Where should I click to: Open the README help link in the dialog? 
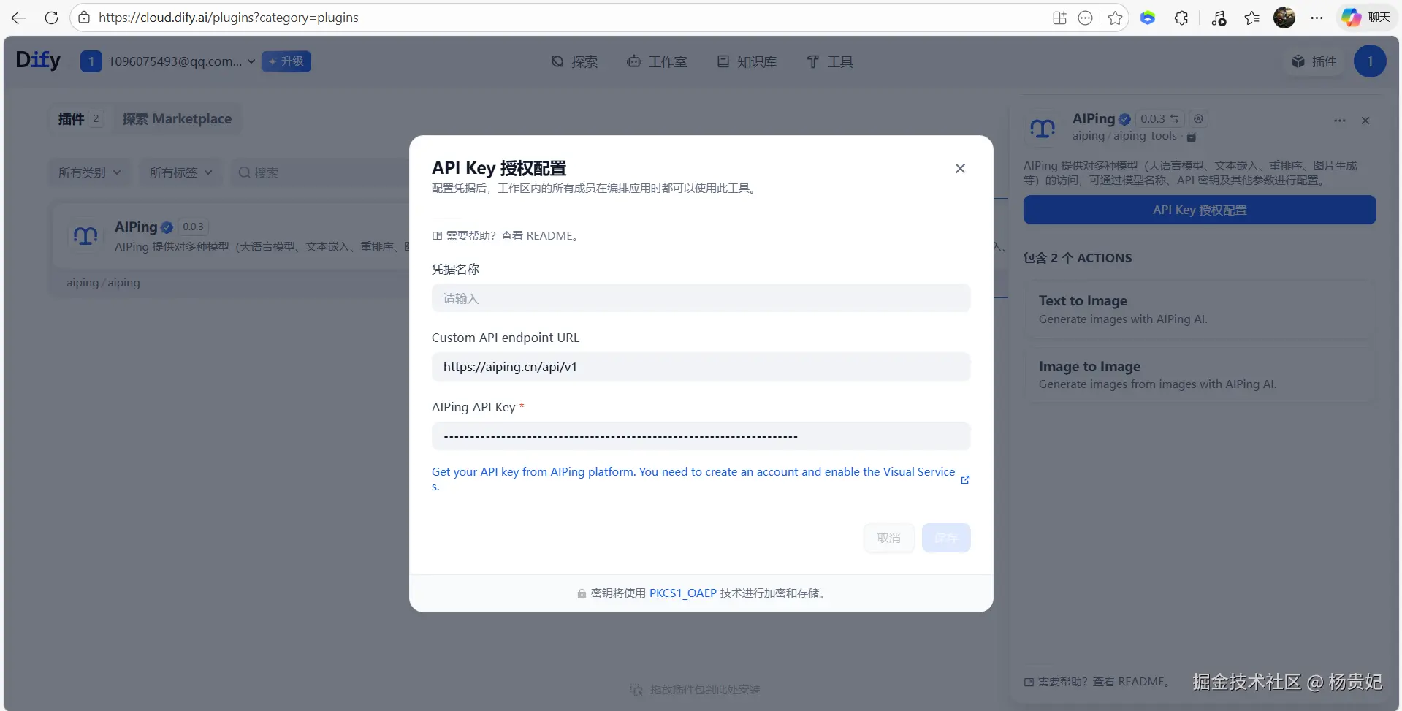(x=507, y=236)
